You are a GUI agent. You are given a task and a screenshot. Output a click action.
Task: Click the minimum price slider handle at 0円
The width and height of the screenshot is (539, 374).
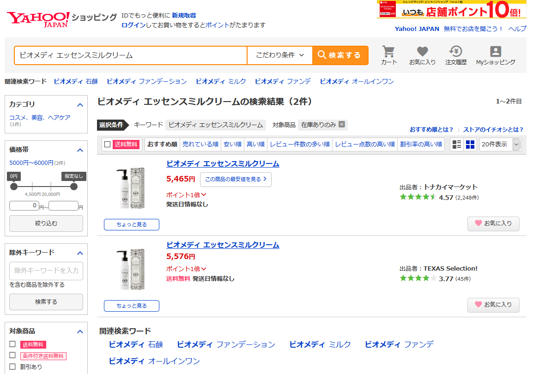[14, 187]
